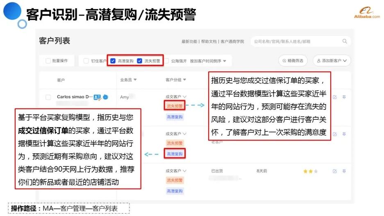Click 高潜复购 tag in Carlos simao row
Viewport: 384px width, 216px height.
click(175, 117)
